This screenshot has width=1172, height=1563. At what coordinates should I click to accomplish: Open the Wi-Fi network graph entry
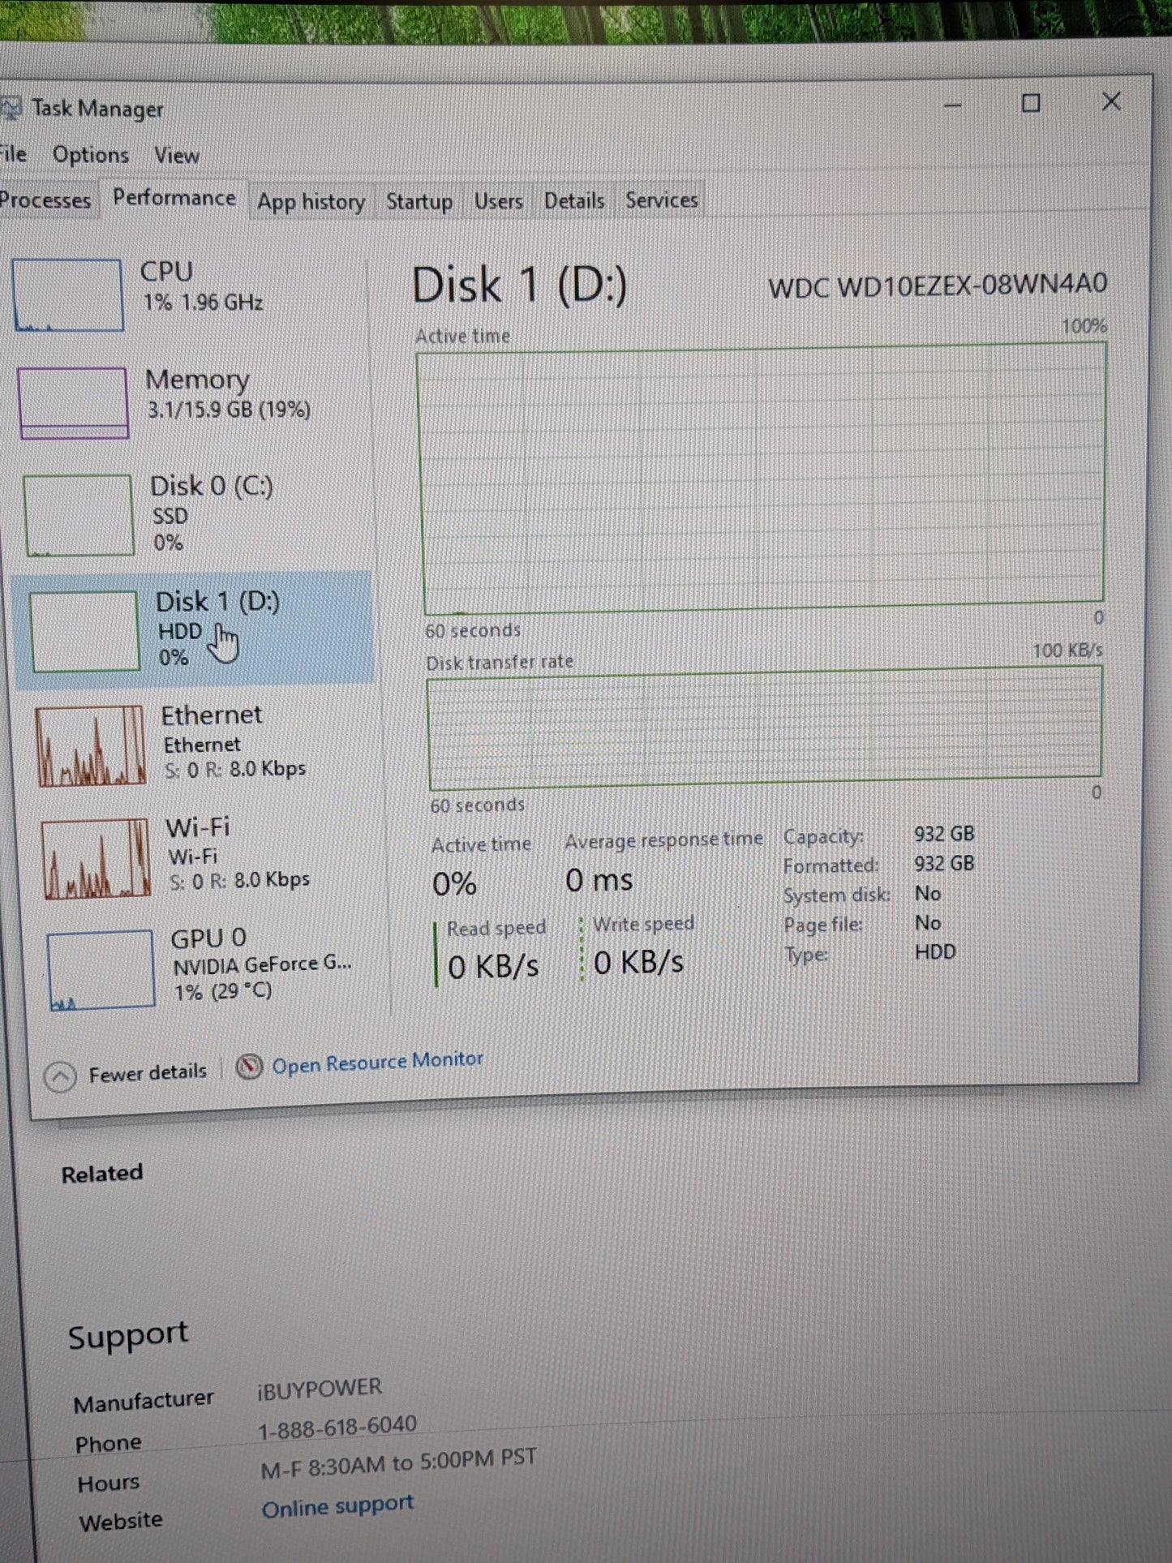click(203, 856)
